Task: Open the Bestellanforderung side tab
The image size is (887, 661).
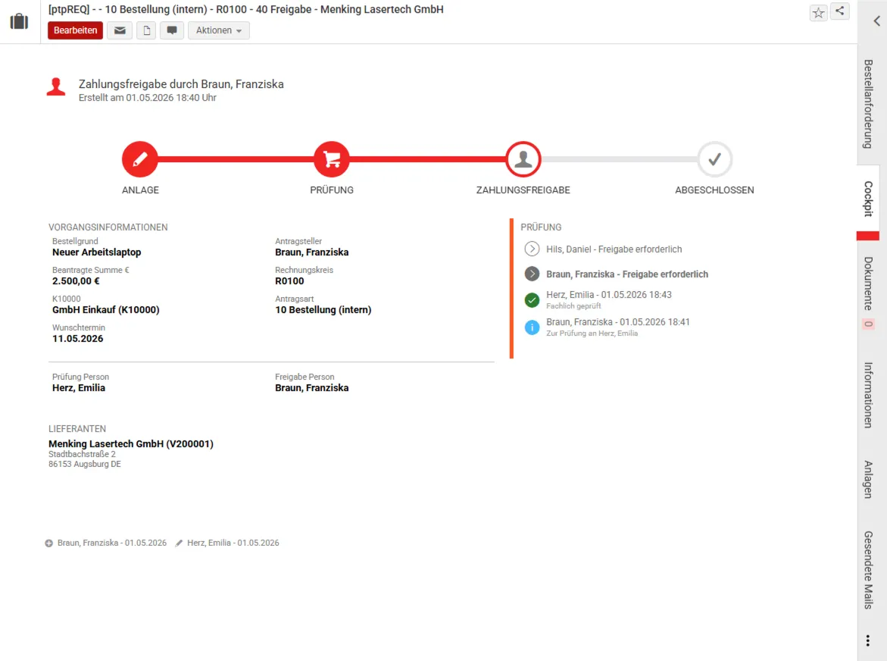Action: 868,104
